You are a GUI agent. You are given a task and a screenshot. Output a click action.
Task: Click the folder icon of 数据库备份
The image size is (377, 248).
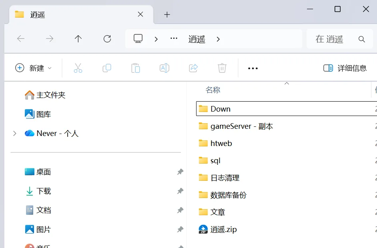pyautogui.click(x=203, y=195)
